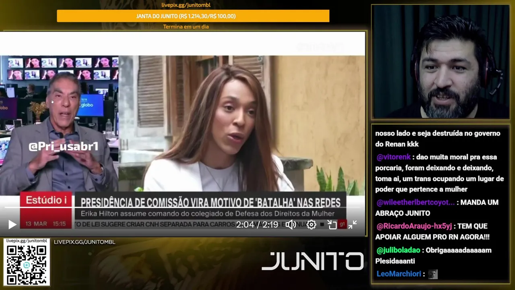The image size is (515, 290).
Task: Click the '13 MAR 15:15' date stamp
Action: tap(45, 224)
